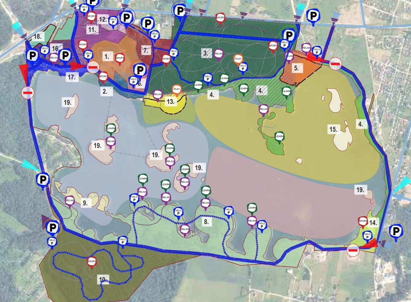Click the zone 8 number label
411x302 pixels.
[x=206, y=221]
